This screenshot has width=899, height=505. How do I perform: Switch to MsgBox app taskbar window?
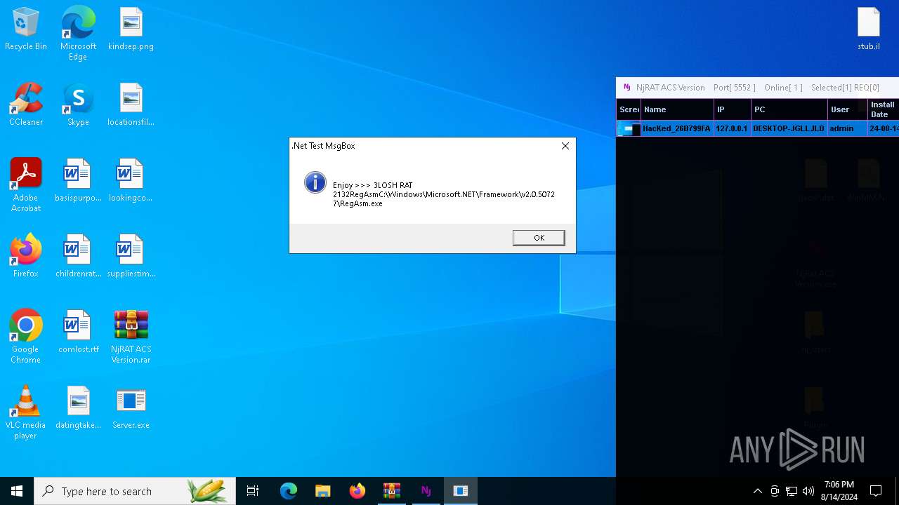pyautogui.click(x=461, y=491)
